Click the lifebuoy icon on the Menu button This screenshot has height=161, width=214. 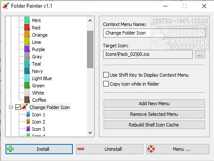pos(151,149)
